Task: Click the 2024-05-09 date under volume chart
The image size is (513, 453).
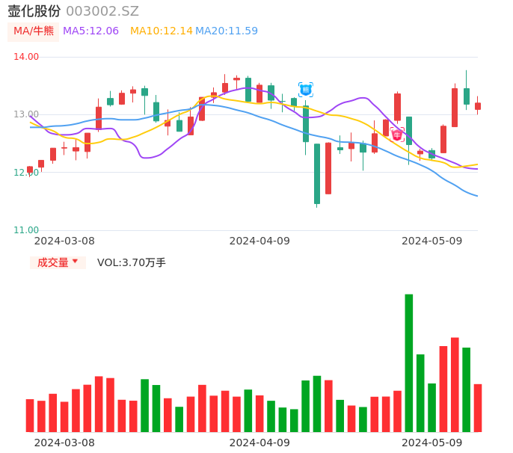Action: click(432, 442)
